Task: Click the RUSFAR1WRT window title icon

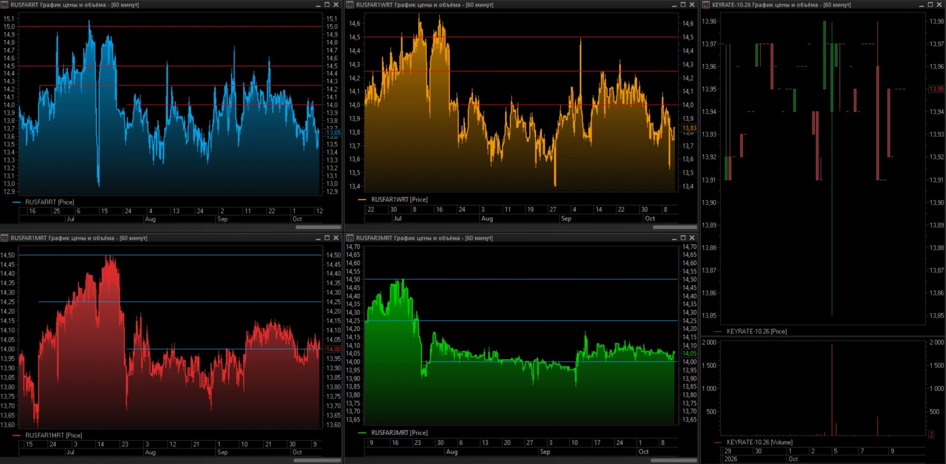Action: coord(350,5)
